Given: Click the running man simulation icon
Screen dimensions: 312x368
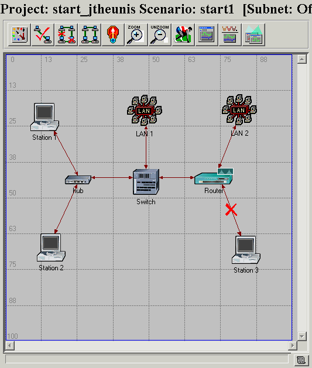Looking at the screenshot, I should click(x=183, y=35).
